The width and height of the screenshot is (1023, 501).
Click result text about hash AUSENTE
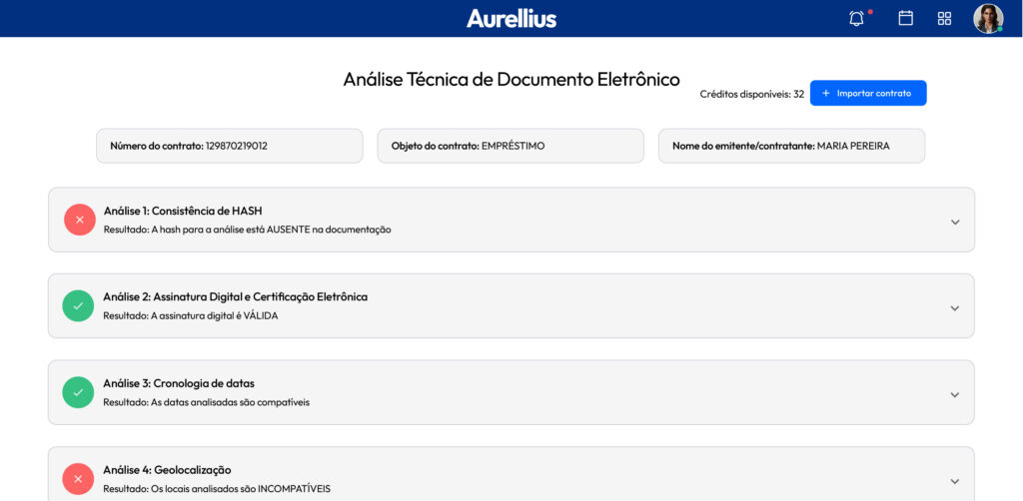pyautogui.click(x=248, y=230)
